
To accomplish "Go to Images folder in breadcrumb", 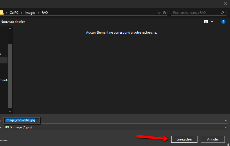I will click(x=30, y=13).
